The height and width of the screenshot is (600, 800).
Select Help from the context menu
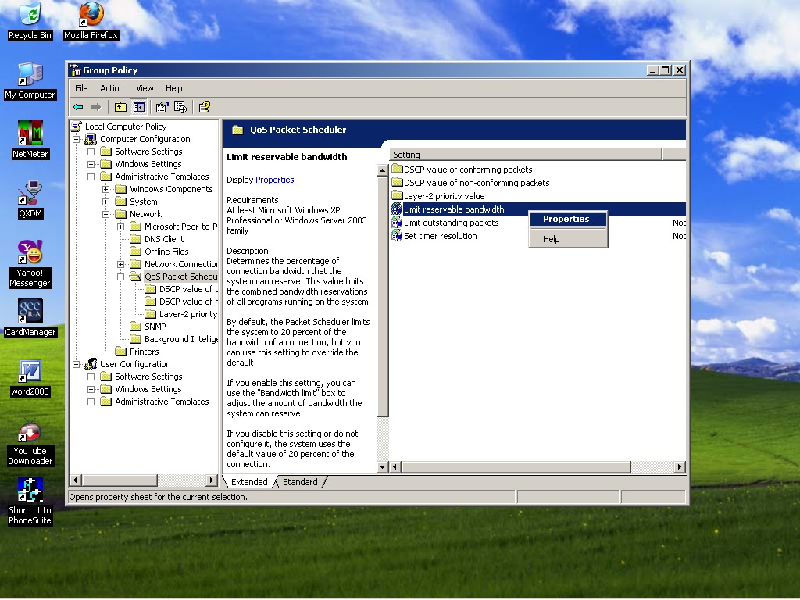(x=550, y=238)
